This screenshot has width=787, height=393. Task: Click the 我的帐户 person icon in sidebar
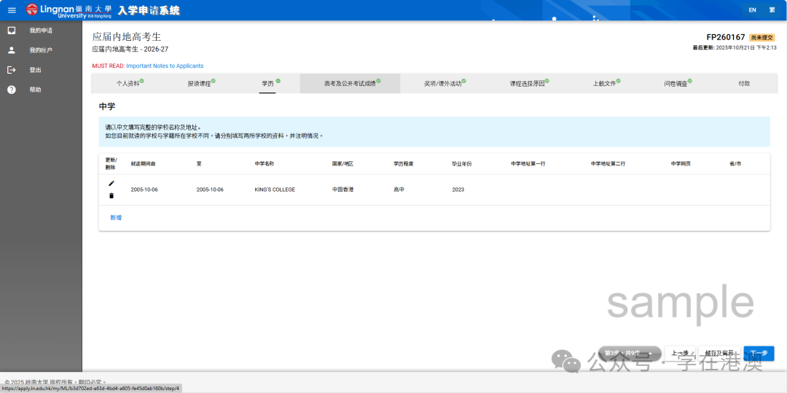tap(12, 50)
